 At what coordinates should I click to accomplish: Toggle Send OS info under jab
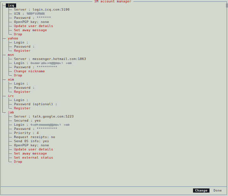pyautogui.click(x=31, y=141)
